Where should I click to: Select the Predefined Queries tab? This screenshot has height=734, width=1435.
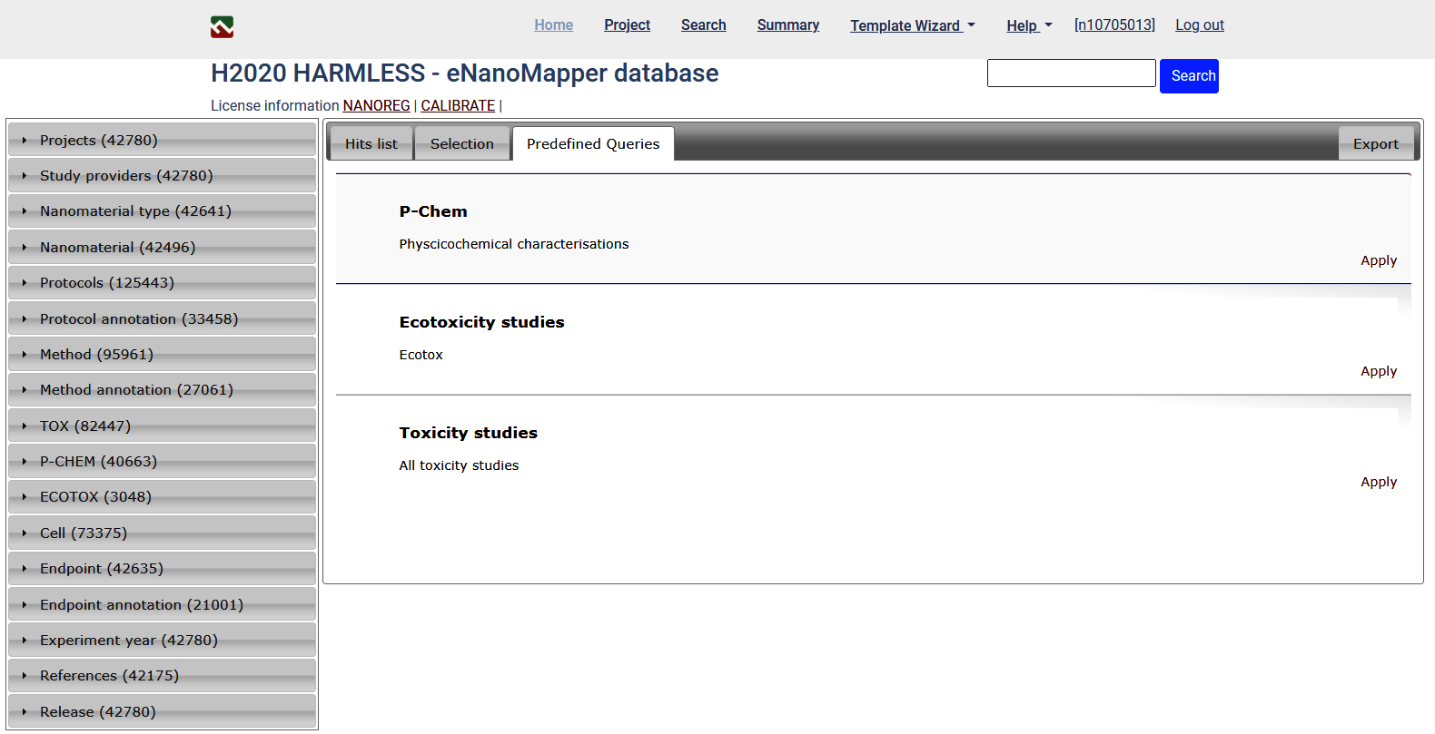593,143
